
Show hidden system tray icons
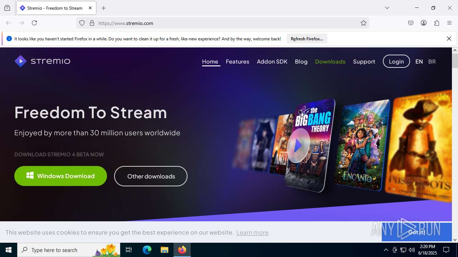click(386, 250)
